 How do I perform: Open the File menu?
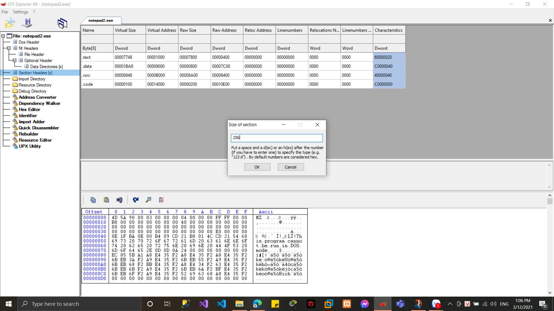pos(5,12)
